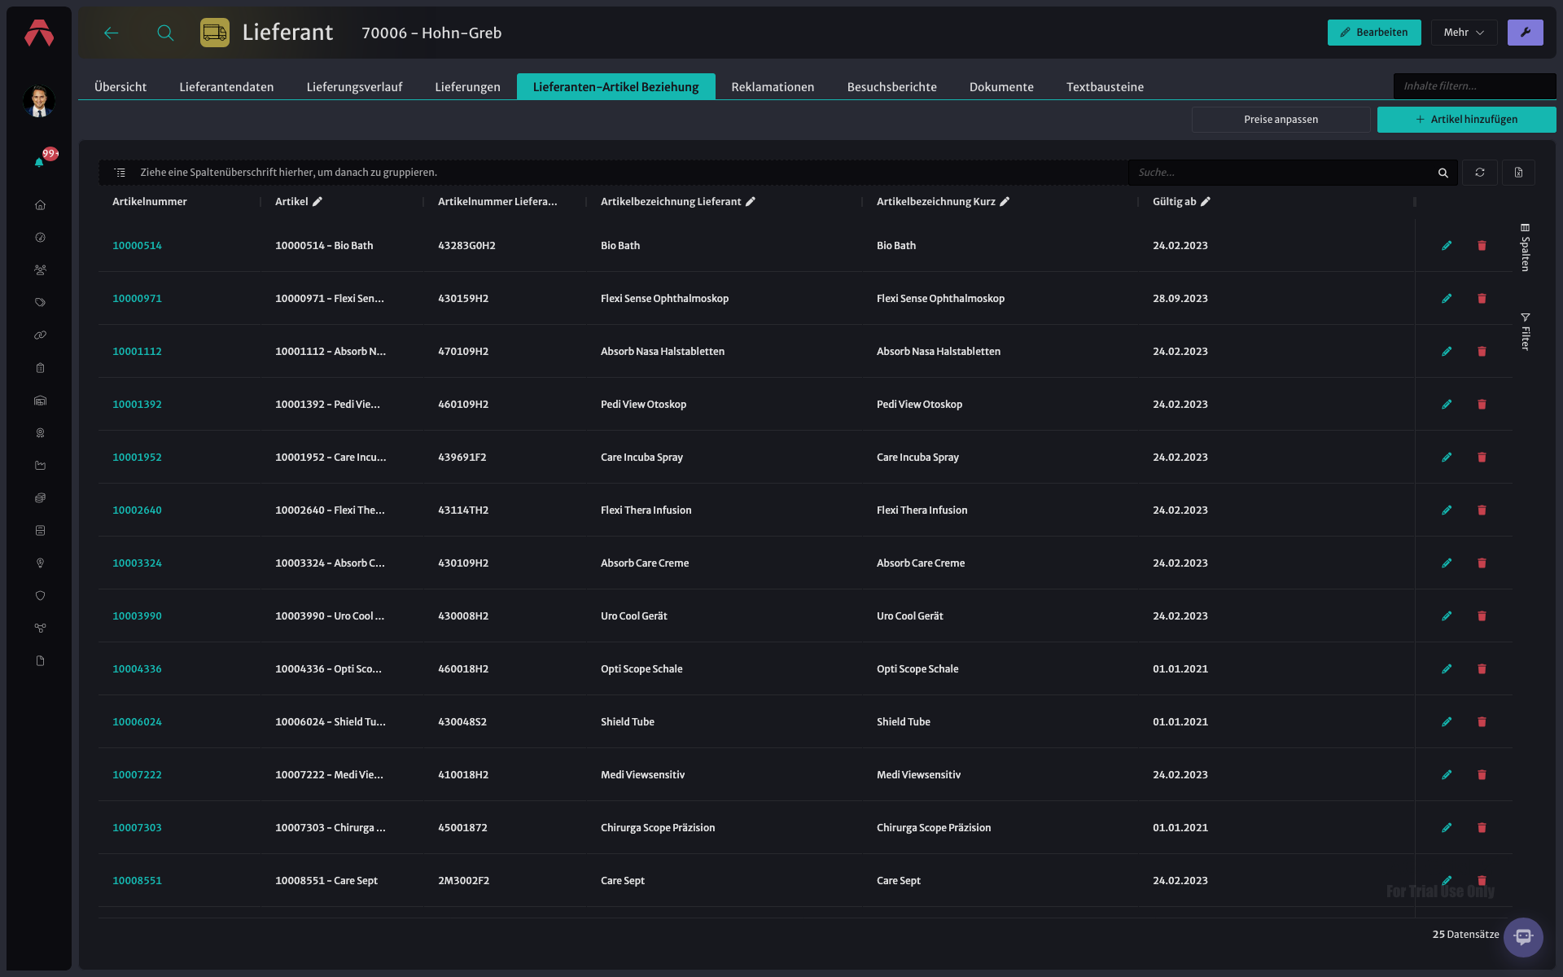Click the Bearbeiten button
Image resolution: width=1563 pixels, height=977 pixels.
pyautogui.click(x=1374, y=33)
